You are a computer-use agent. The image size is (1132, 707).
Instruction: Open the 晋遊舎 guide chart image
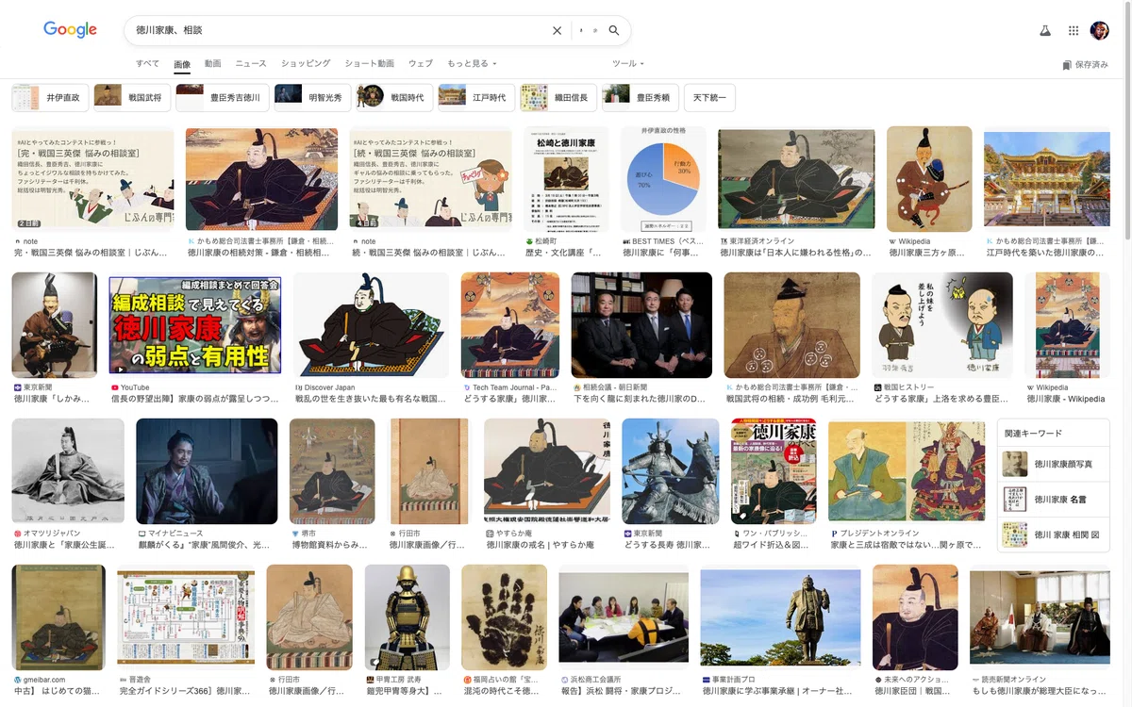pos(187,617)
